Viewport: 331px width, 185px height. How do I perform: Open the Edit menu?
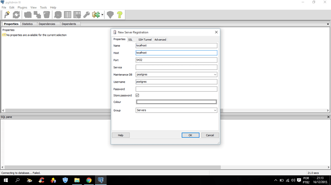point(12,7)
